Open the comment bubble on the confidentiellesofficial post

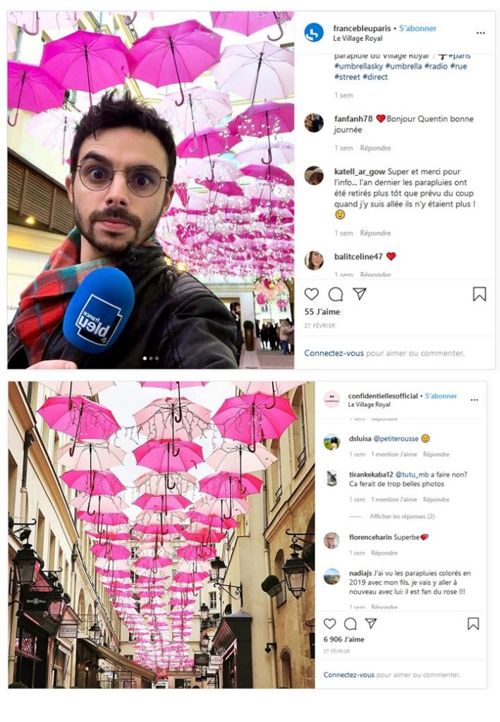[350, 623]
